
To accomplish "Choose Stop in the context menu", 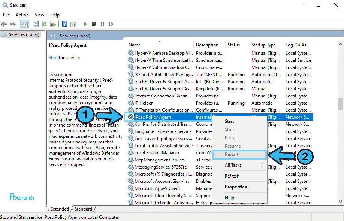I will tap(239, 130).
